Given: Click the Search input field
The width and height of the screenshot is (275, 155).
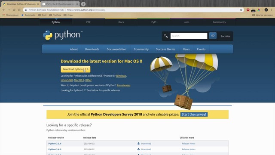Looking at the screenshot, I should click(189, 36).
